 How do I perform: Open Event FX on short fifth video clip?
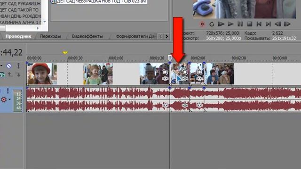click(199, 78)
